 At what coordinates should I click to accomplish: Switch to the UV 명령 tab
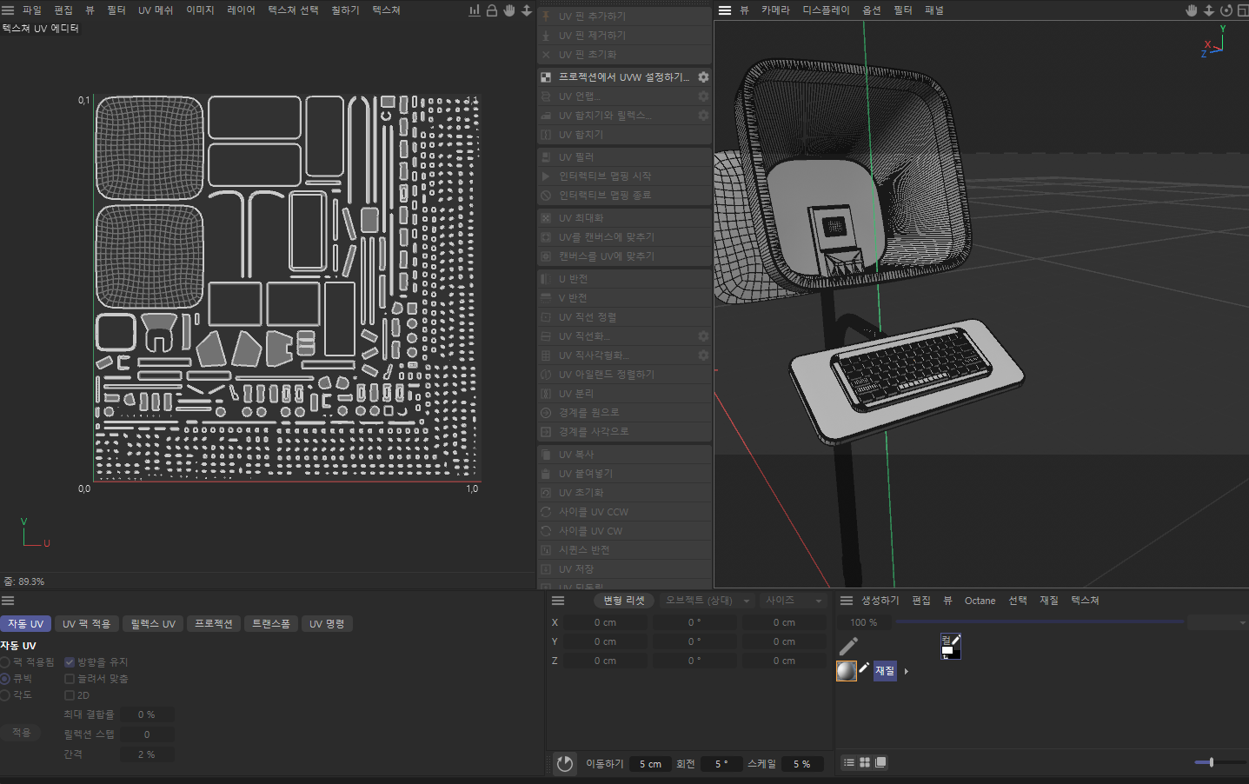(x=327, y=624)
